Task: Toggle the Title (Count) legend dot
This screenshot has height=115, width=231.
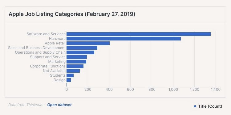Action: tap(195, 106)
